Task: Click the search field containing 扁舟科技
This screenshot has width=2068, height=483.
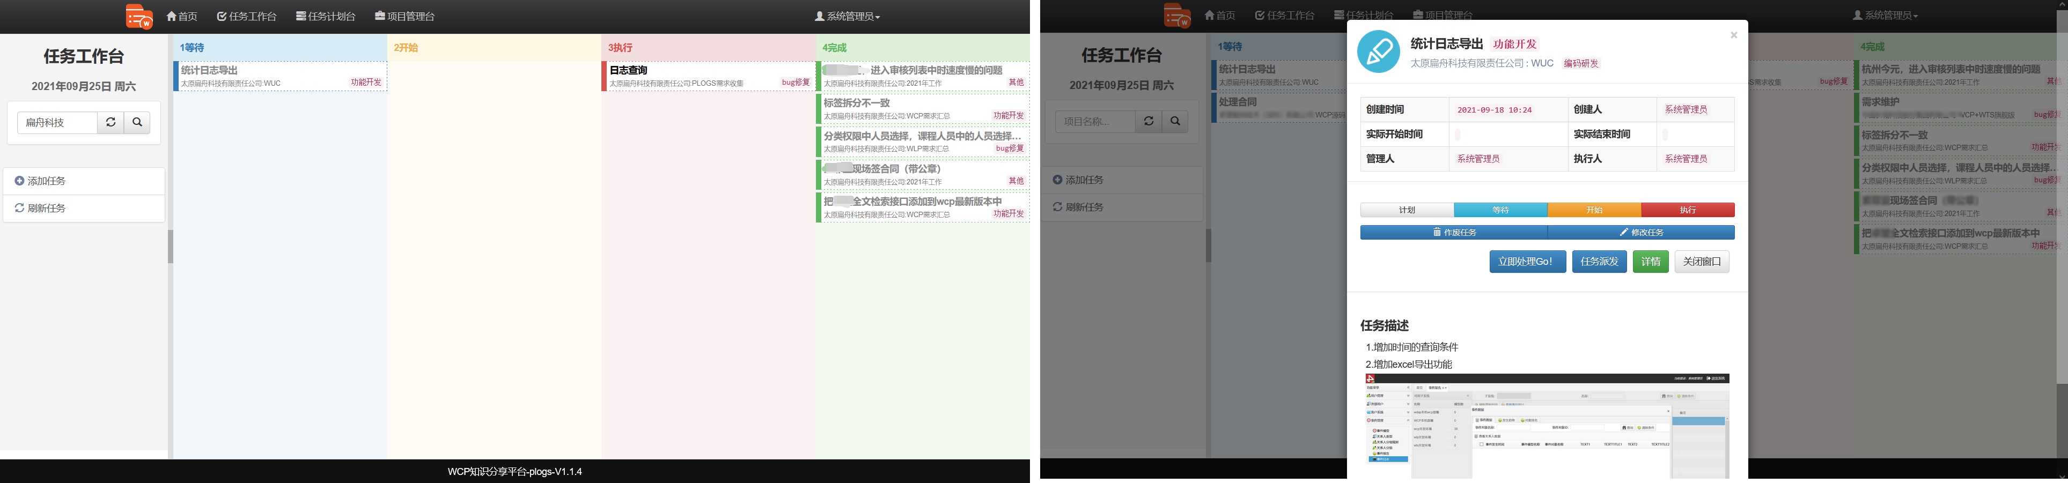Action: [x=57, y=122]
